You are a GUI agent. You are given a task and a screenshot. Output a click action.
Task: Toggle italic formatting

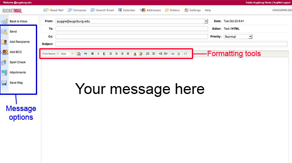click(x=98, y=54)
